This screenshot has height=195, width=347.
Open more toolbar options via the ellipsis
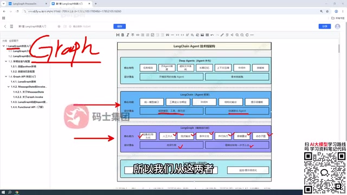click(x=252, y=35)
